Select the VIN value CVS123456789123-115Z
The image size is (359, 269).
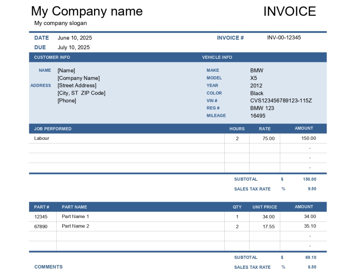point(281,101)
